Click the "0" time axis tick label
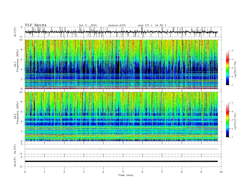Viewport: 249px width, 193px height. (x=25, y=172)
